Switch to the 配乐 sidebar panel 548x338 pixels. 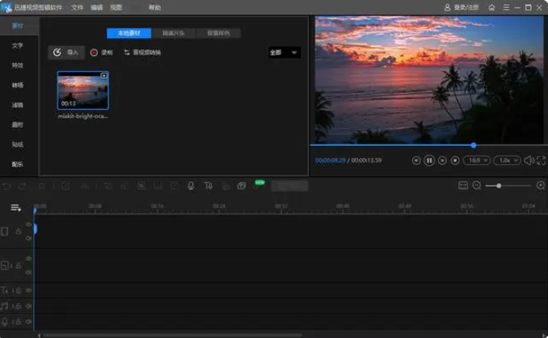coord(17,164)
